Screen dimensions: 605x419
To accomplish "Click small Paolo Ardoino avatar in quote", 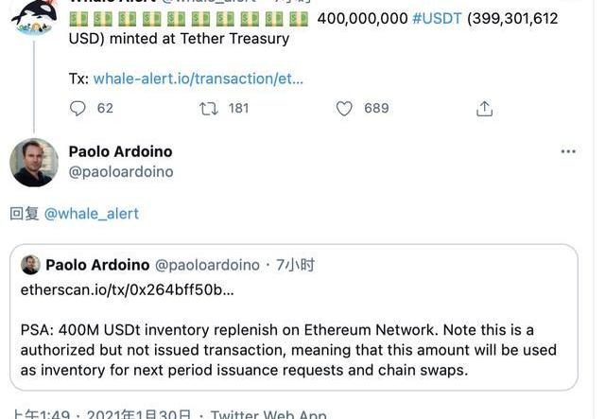I will [30, 265].
